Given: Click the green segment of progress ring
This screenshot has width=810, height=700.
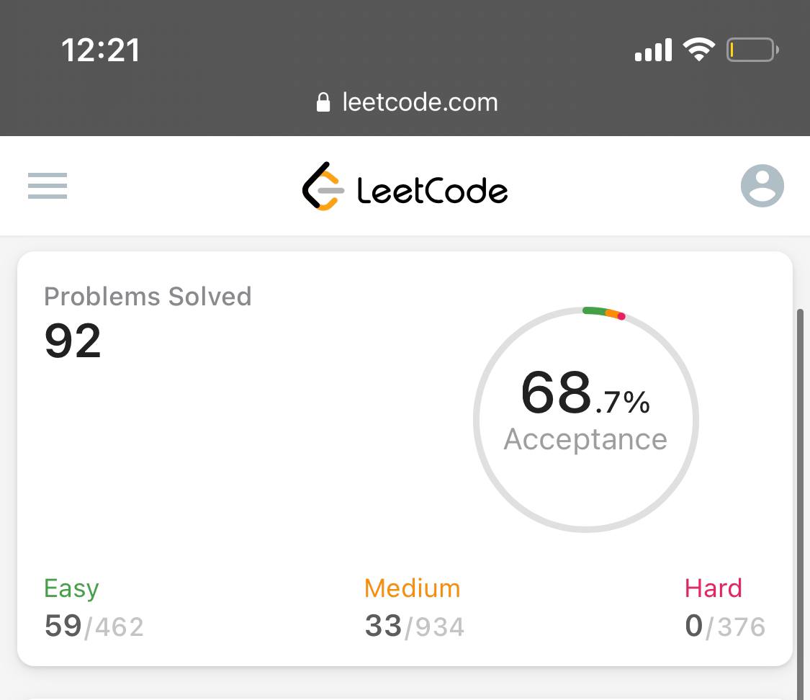Looking at the screenshot, I should point(594,311).
